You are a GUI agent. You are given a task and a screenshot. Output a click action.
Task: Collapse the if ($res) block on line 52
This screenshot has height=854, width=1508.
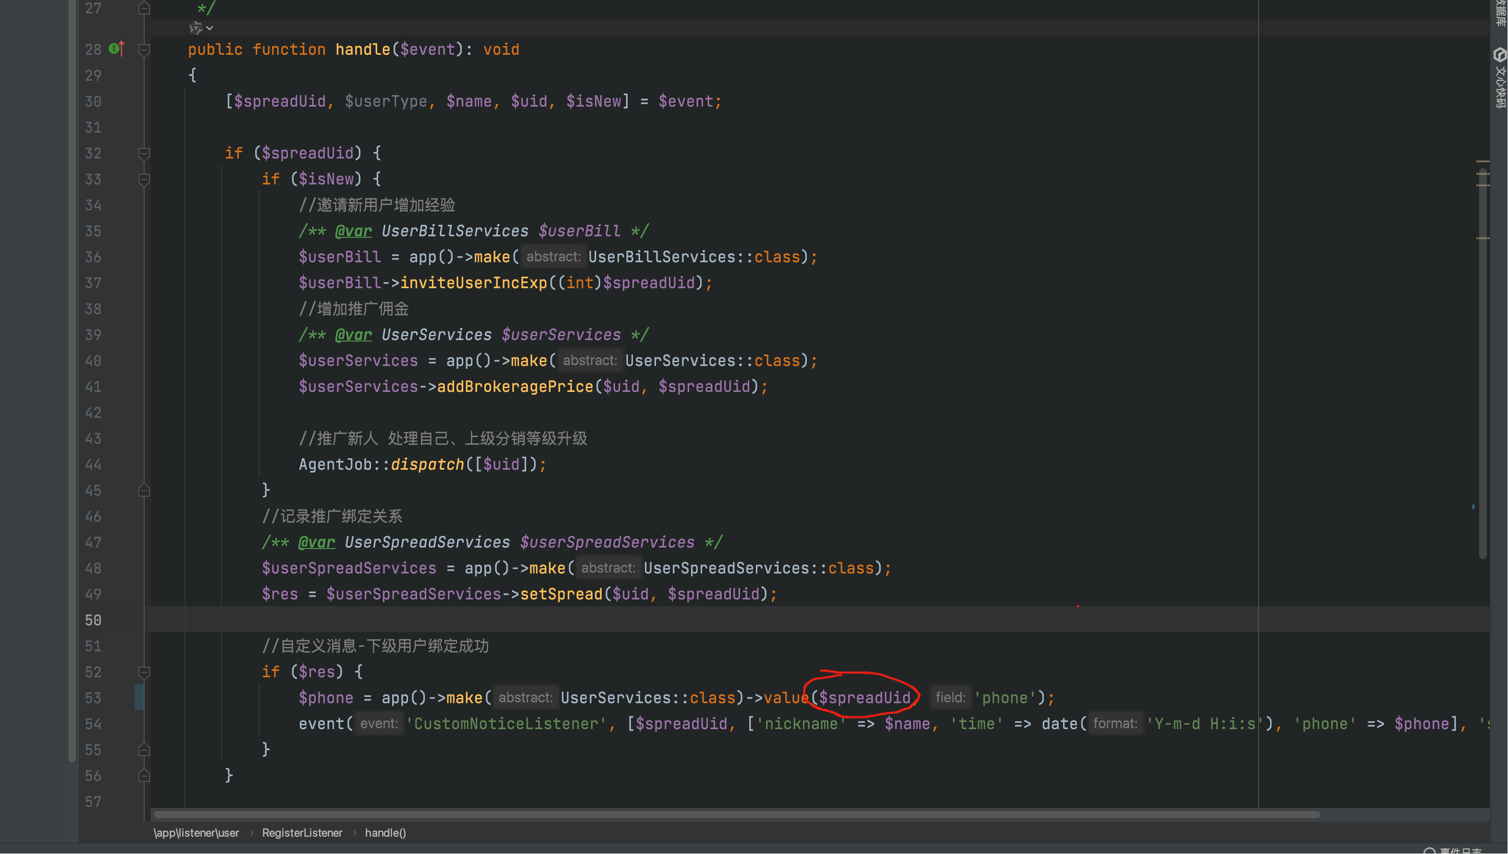[x=144, y=672]
